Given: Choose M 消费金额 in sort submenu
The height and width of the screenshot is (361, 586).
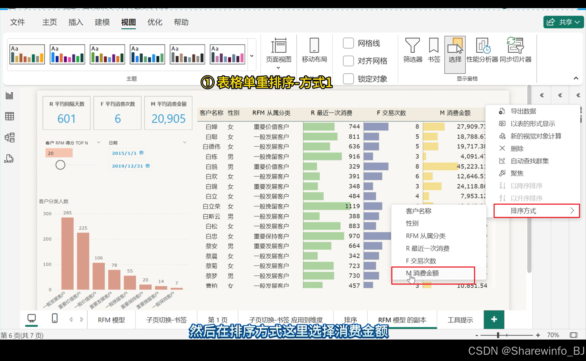Looking at the screenshot, I should pos(426,273).
